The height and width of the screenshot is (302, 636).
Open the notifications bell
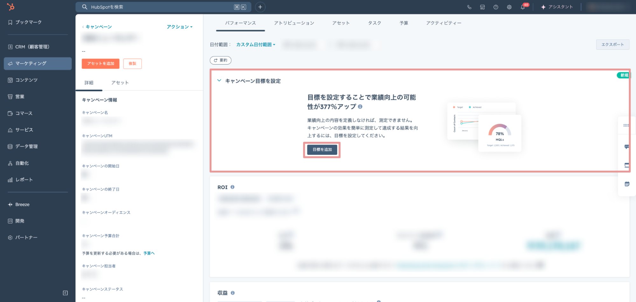(522, 7)
